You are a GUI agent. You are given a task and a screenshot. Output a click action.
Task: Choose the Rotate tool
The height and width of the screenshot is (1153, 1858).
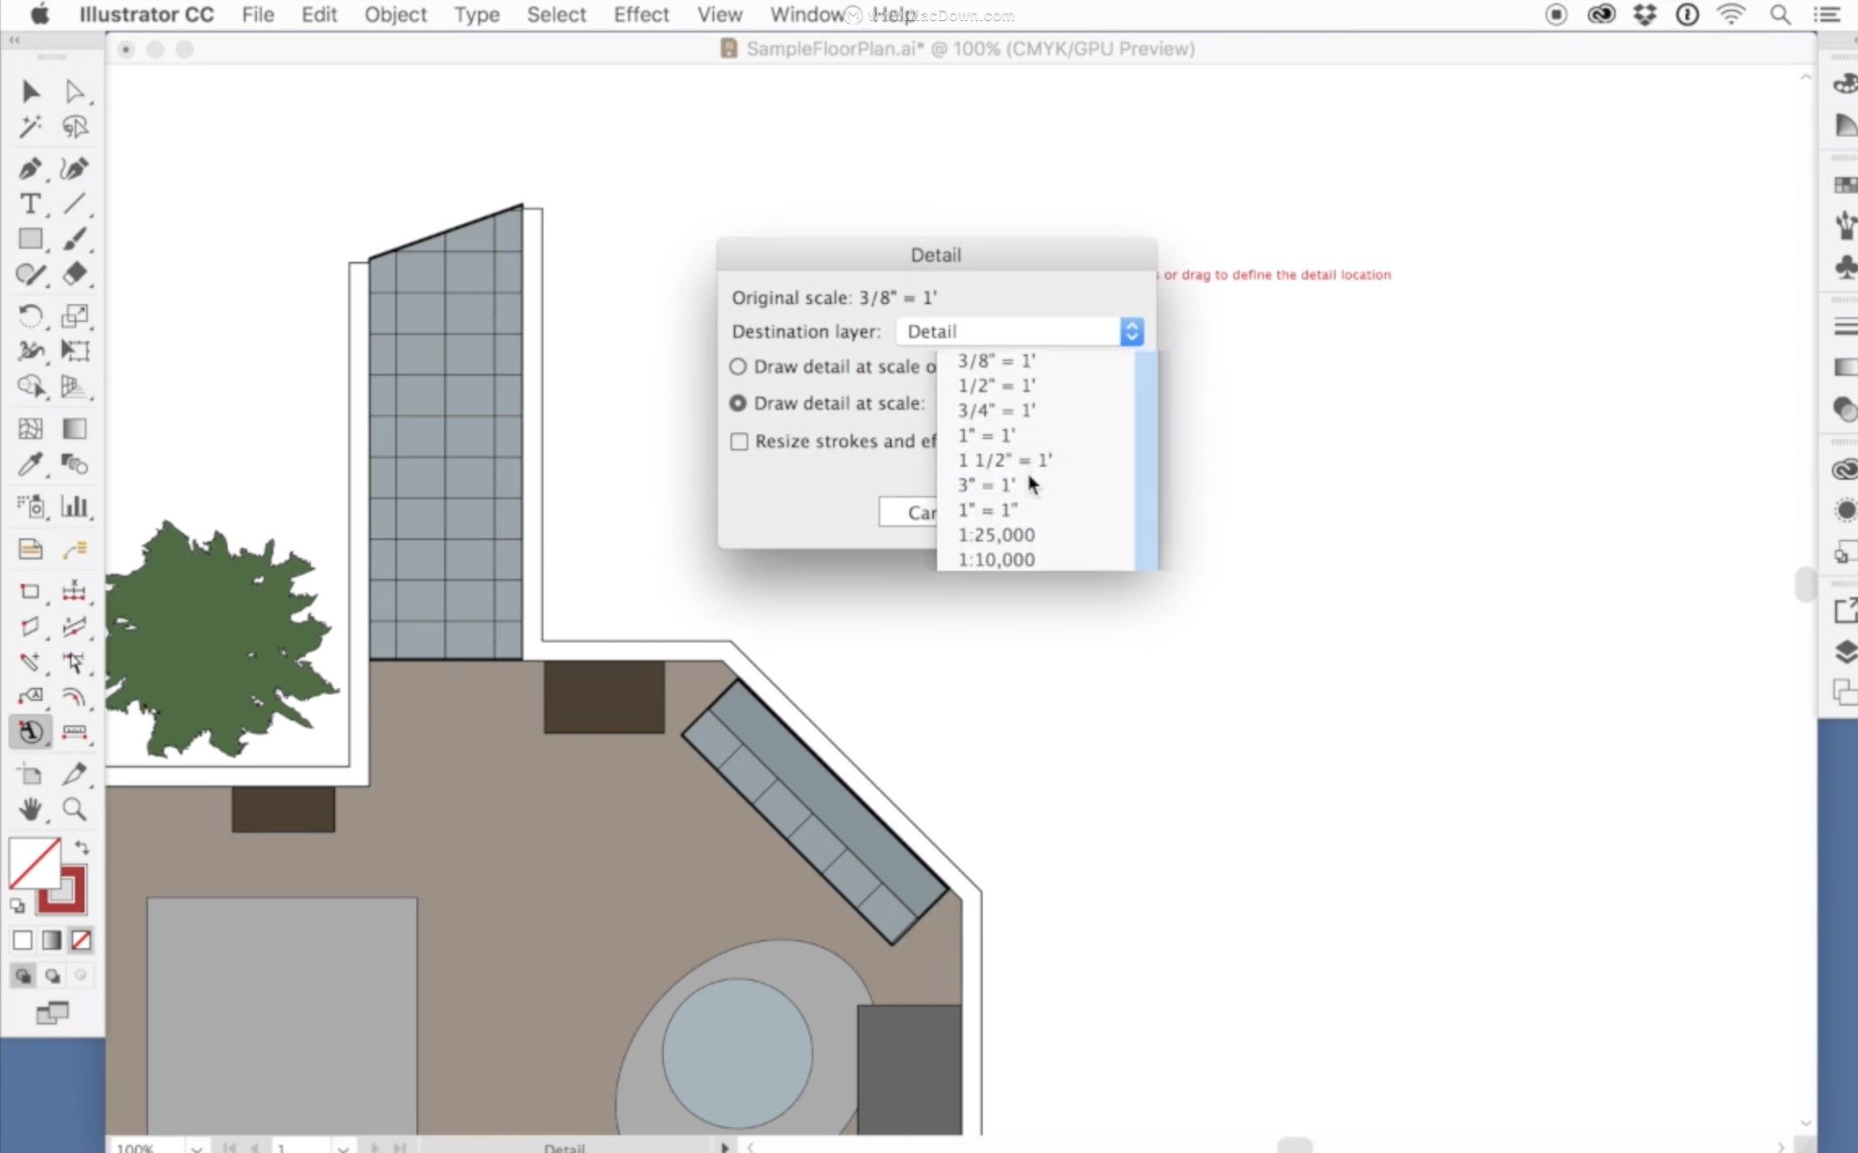coord(30,315)
